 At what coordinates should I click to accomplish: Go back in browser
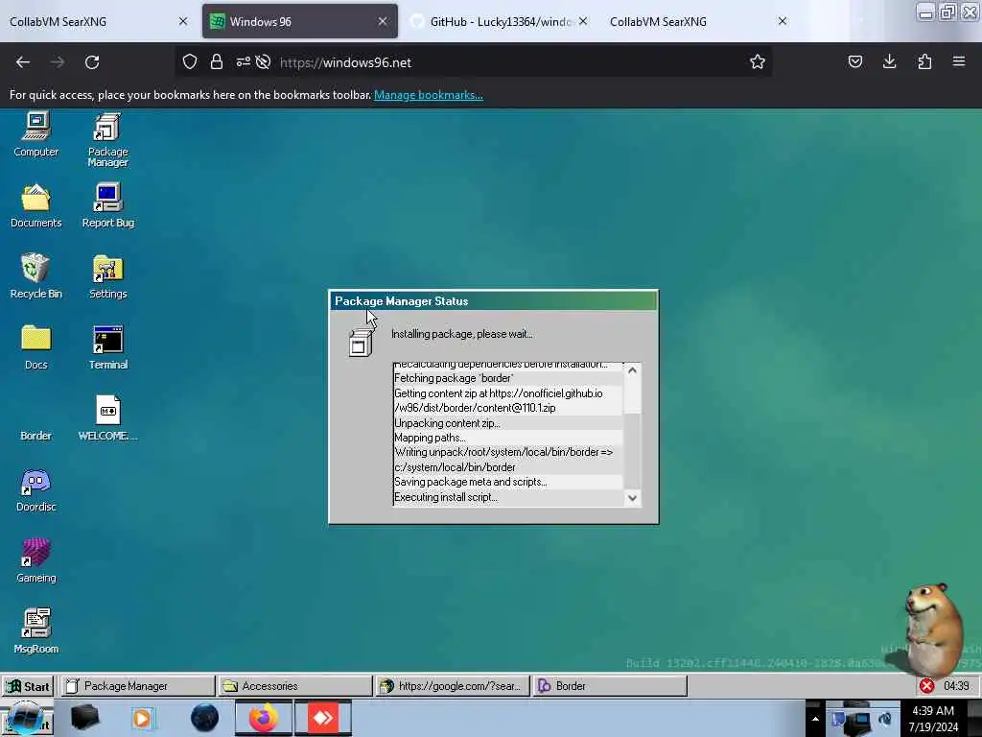23,62
